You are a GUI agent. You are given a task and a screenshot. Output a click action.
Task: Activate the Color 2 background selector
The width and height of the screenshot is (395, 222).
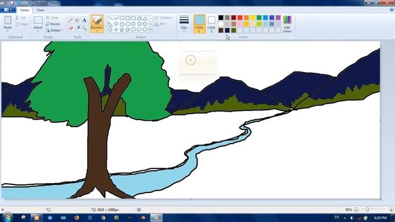211,24
